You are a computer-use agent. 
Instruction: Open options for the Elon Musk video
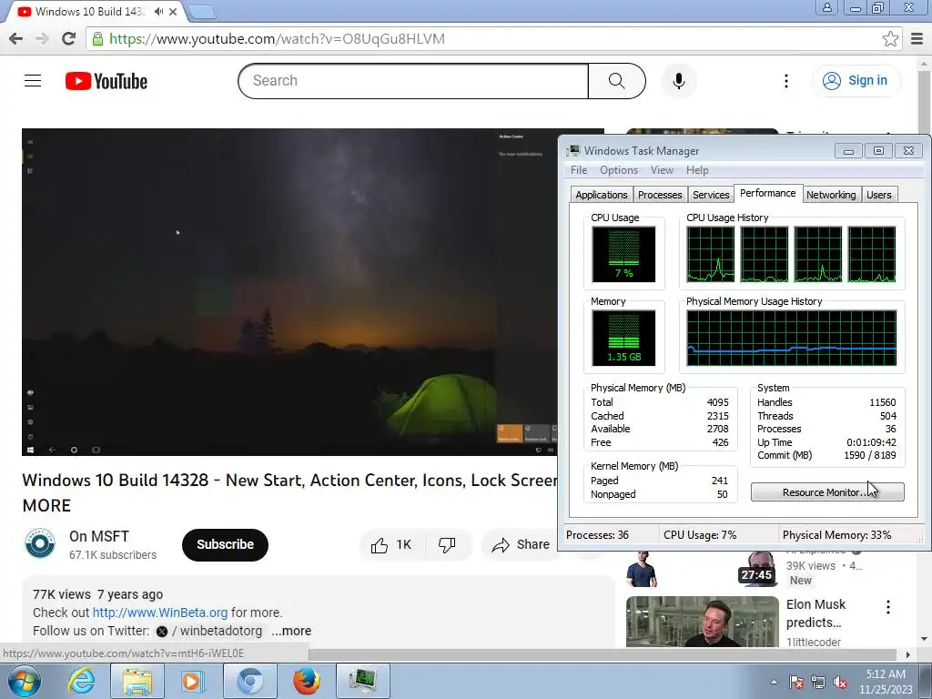888,607
